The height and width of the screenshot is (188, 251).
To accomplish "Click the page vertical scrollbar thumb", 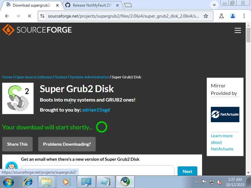I will click(248, 35).
